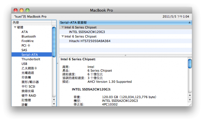Click the horizontal pane splitter handle
203x122 pixels.
click(125, 55)
